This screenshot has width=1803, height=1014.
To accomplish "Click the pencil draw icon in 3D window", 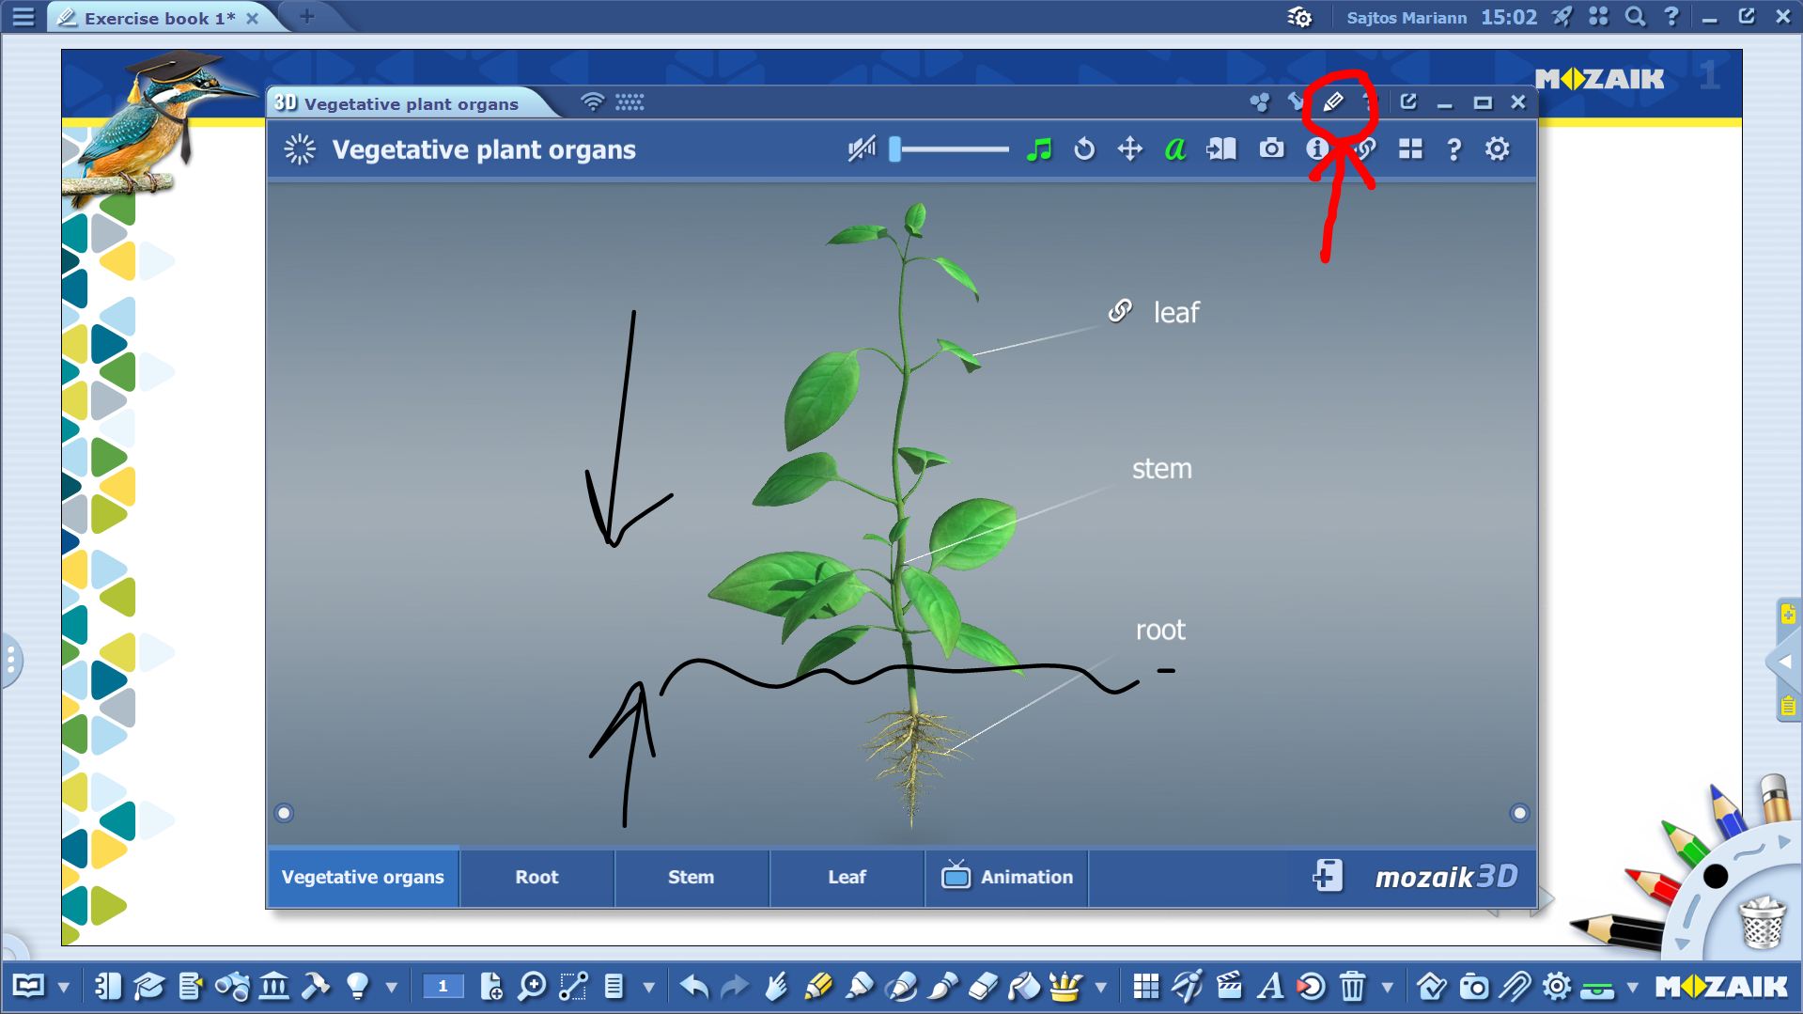I will click(1333, 102).
